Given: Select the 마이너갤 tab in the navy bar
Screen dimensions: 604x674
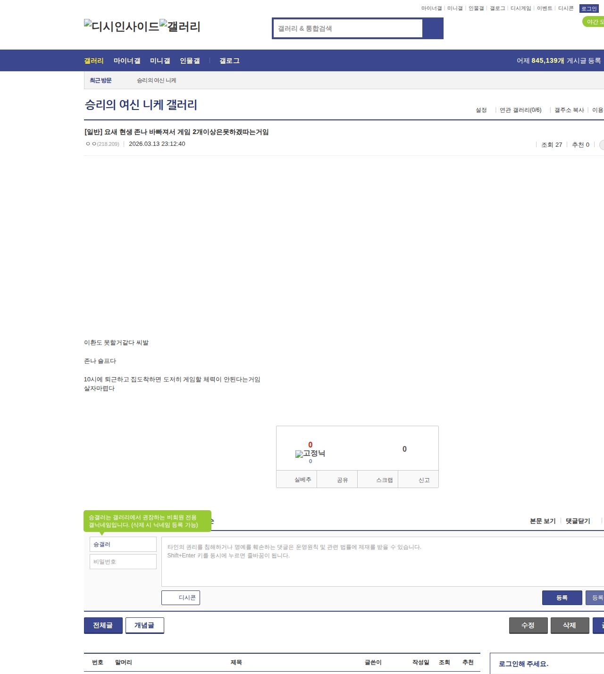Looking at the screenshot, I should click(x=127, y=60).
